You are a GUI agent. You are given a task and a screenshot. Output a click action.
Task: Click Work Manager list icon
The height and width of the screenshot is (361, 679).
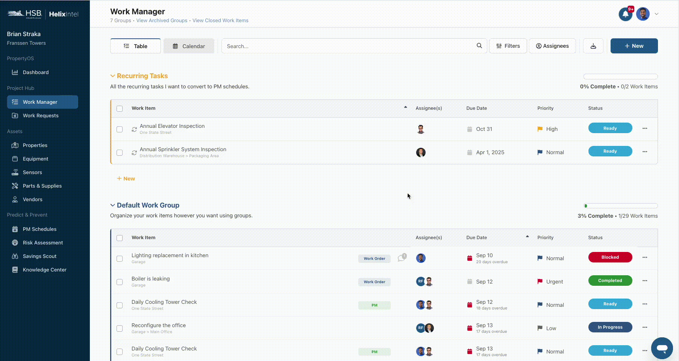(15, 102)
